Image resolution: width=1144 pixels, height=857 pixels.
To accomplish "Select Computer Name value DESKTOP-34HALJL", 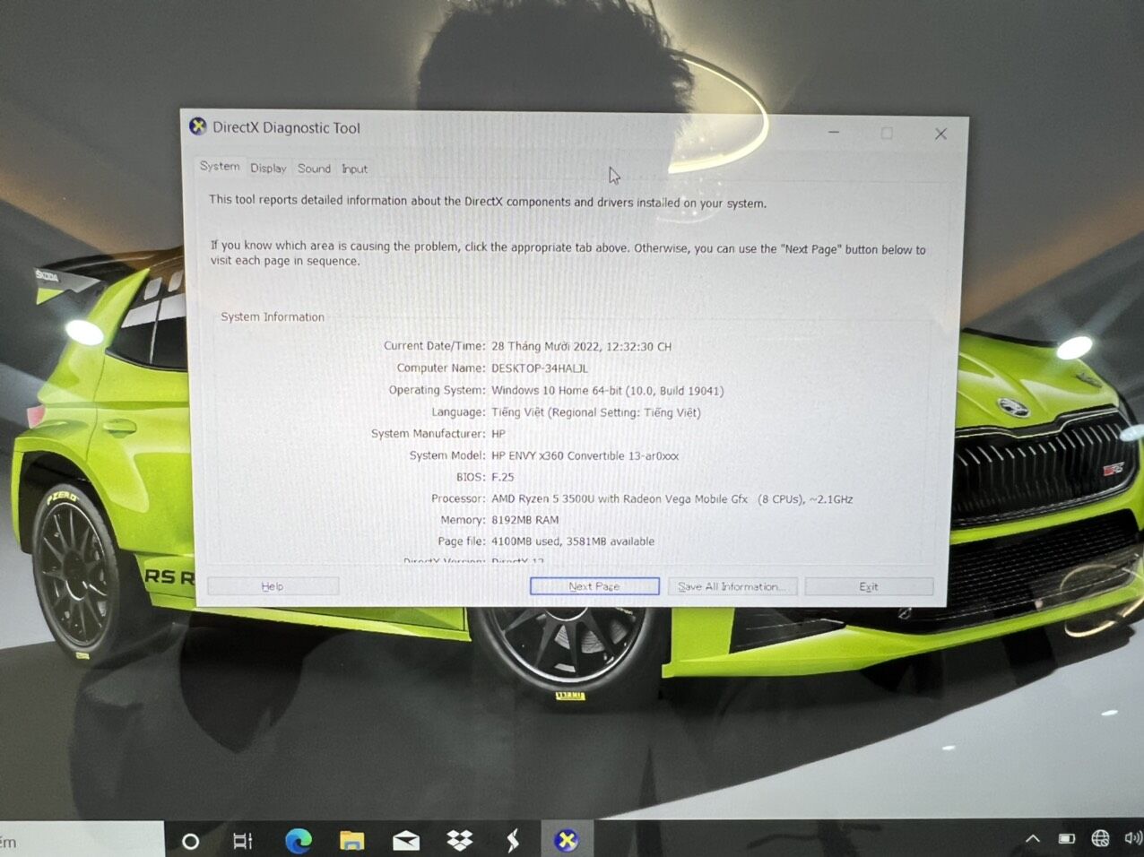I will pyautogui.click(x=540, y=368).
